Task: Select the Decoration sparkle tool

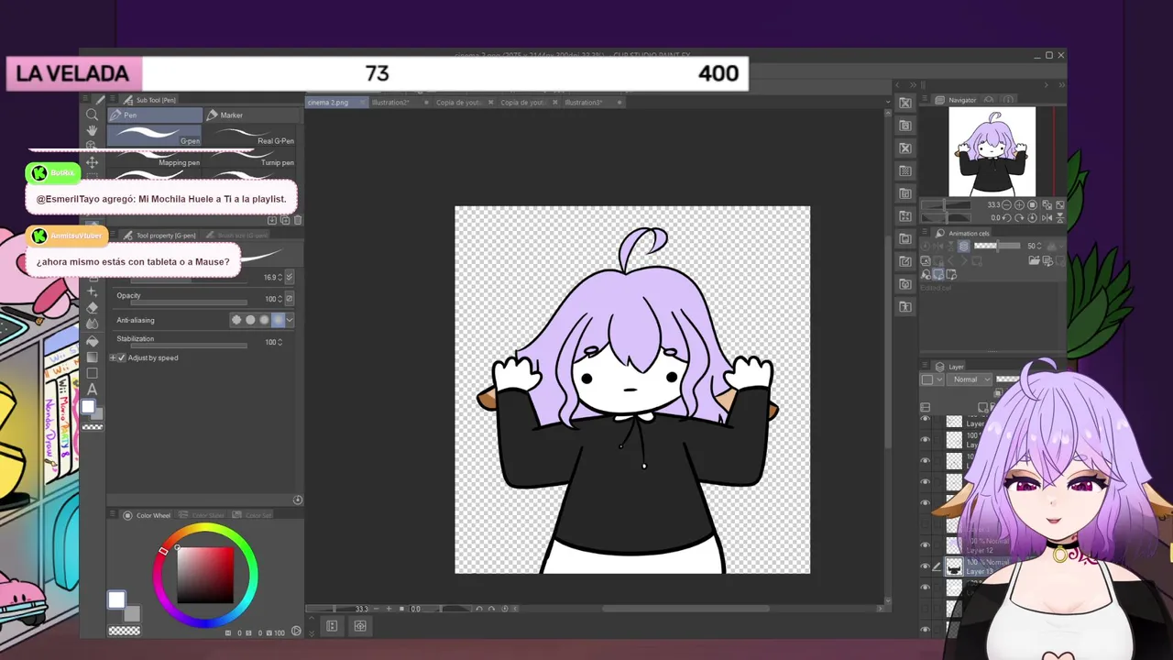Action: [92, 291]
